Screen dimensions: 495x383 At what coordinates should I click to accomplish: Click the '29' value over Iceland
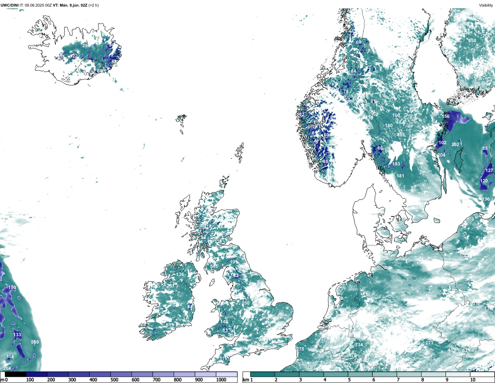(85, 46)
